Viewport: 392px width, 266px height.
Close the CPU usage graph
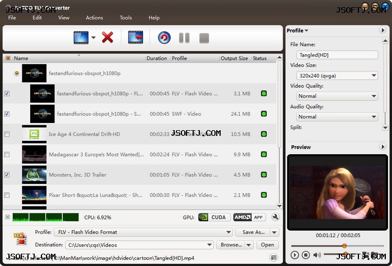pyautogui.click(x=8, y=217)
